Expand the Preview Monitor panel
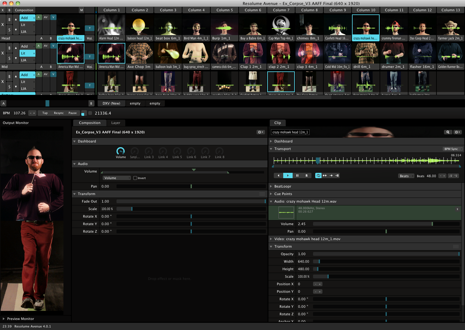The height and width of the screenshot is (330, 465). point(4,319)
